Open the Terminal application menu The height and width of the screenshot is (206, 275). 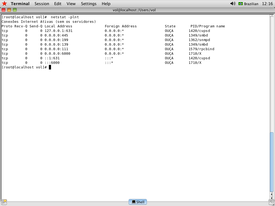(x=20, y=4)
